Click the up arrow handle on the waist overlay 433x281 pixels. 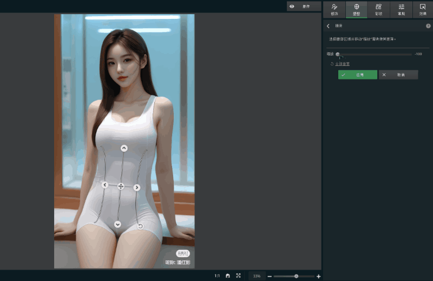pos(124,149)
